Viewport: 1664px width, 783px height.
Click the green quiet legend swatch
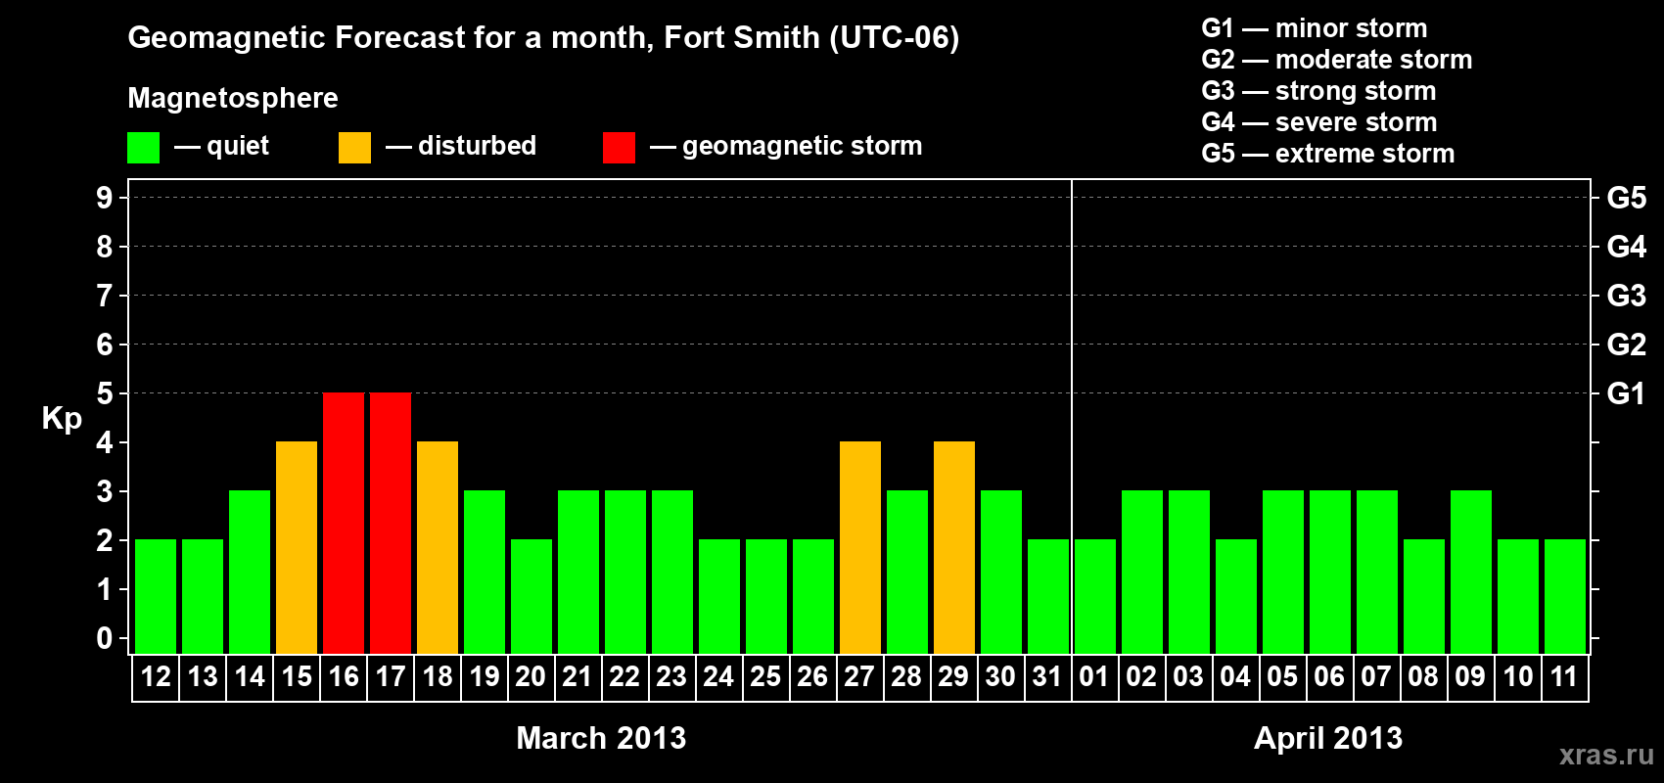pos(143,148)
